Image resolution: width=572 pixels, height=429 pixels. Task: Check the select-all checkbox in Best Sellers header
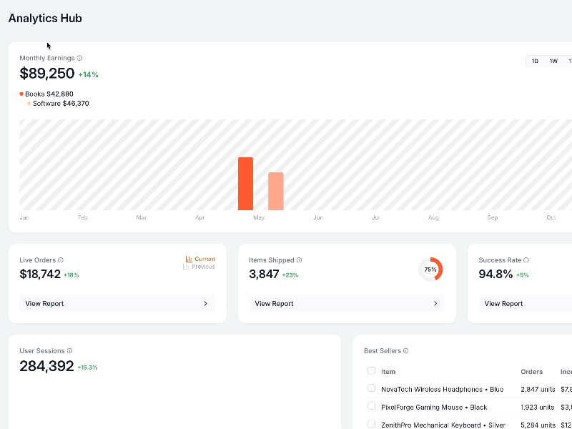372,371
